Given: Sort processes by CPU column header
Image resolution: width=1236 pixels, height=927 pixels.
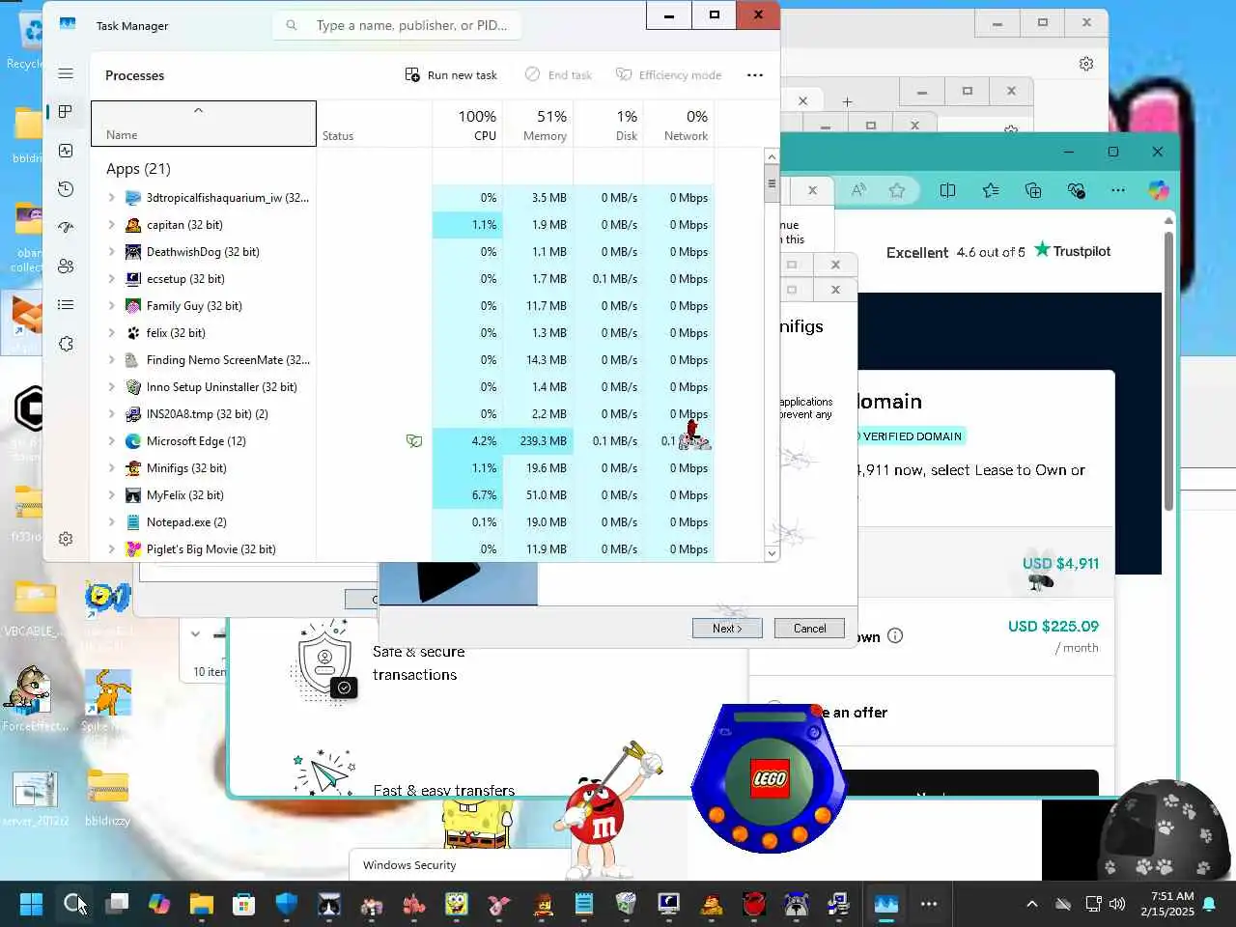Looking at the screenshot, I should (467, 124).
